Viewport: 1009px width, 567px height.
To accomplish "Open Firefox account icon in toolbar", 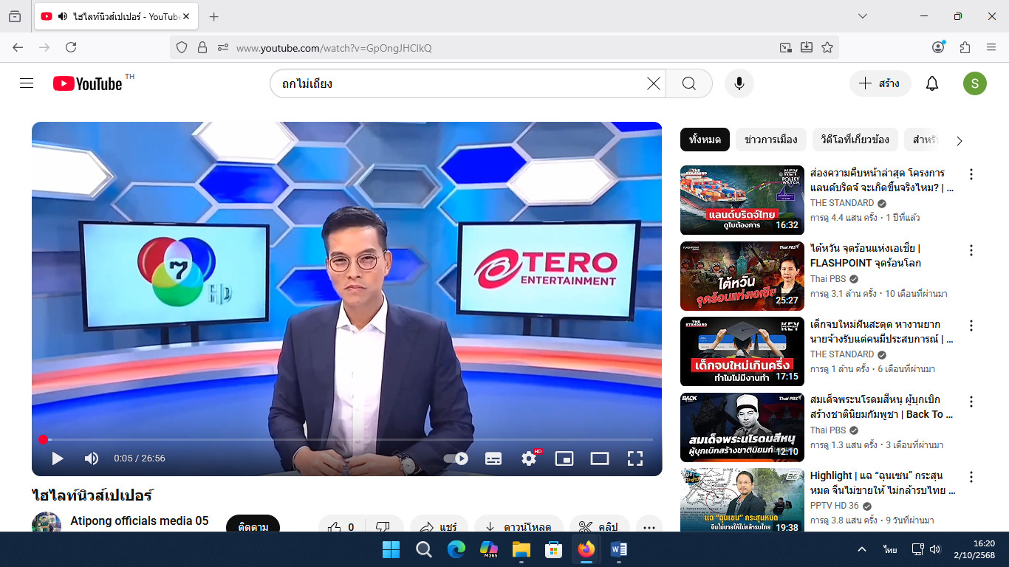I will click(938, 47).
